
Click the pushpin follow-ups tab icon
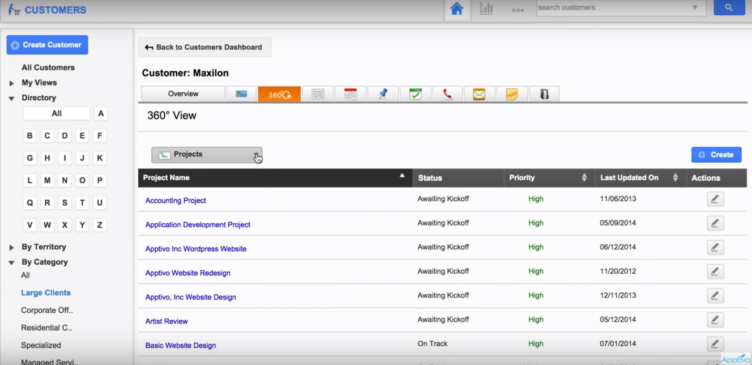[x=383, y=94]
